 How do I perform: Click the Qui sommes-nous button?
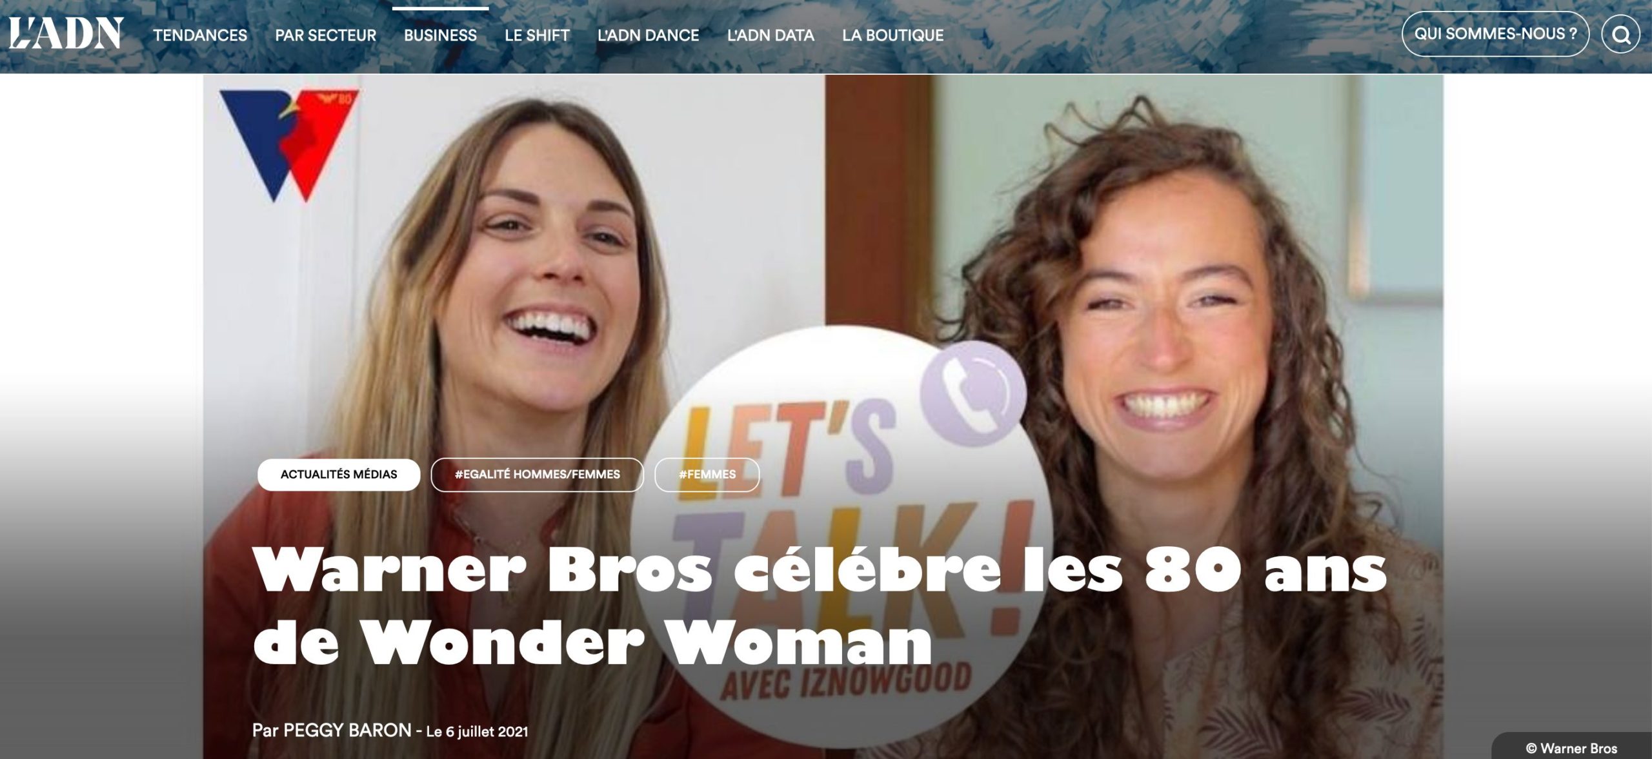point(1495,34)
